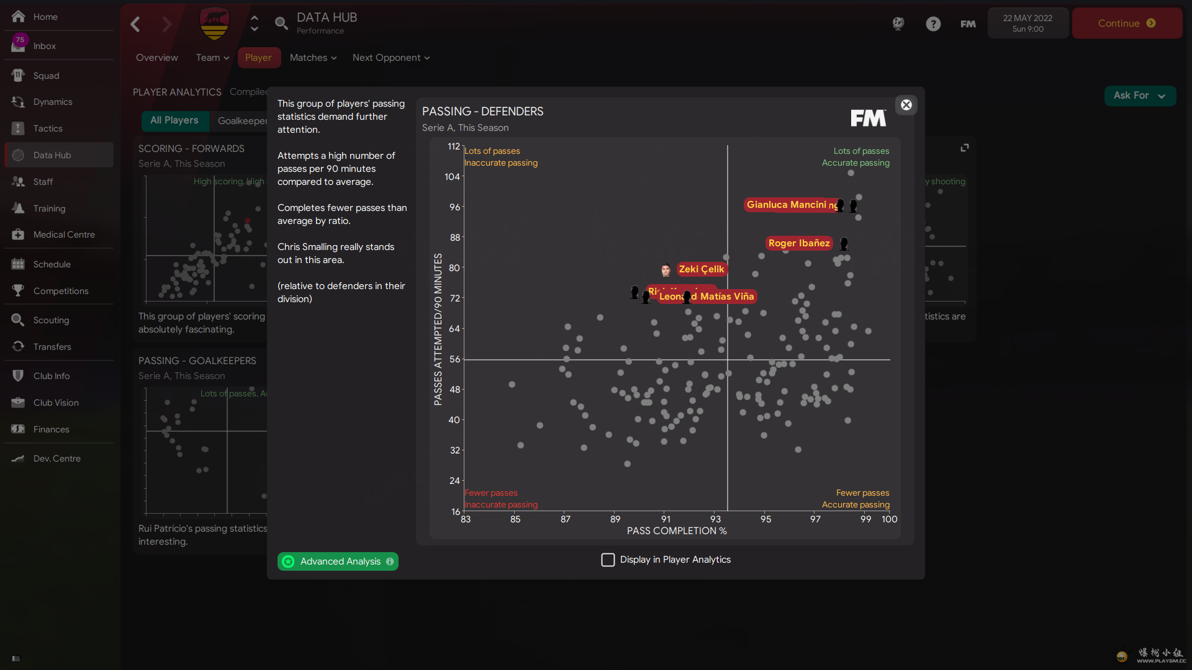Screen dimensions: 1192x670
Task: Open the help question mark icon
Action: (x=933, y=24)
